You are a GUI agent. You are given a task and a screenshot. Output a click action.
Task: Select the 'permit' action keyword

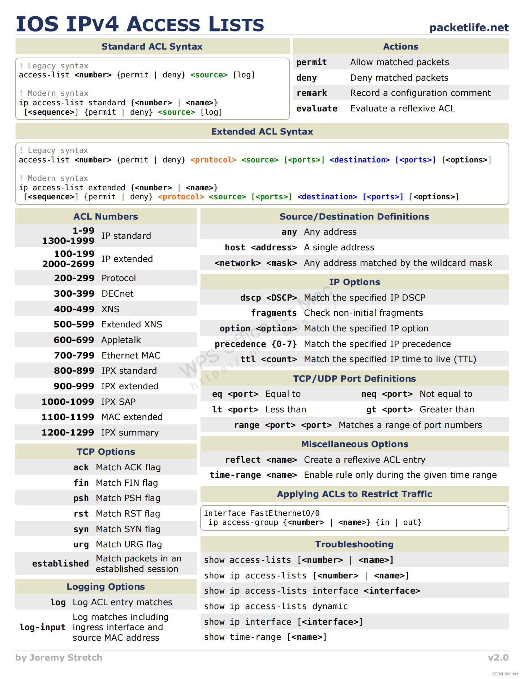pos(312,62)
